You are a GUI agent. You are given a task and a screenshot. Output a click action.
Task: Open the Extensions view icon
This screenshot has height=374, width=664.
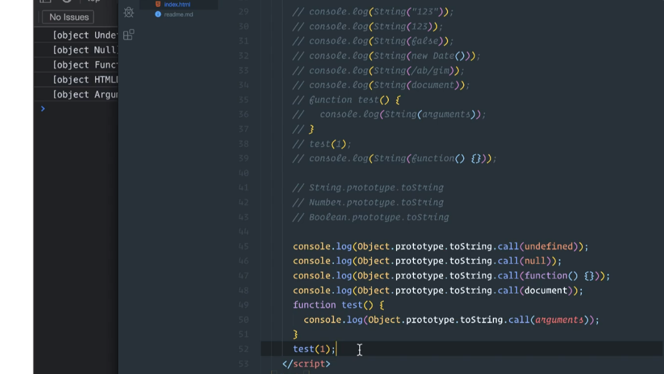pos(129,35)
